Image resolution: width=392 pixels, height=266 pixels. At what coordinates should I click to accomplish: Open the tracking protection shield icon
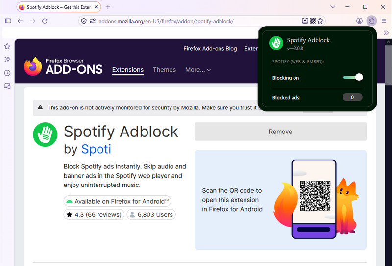click(84, 21)
